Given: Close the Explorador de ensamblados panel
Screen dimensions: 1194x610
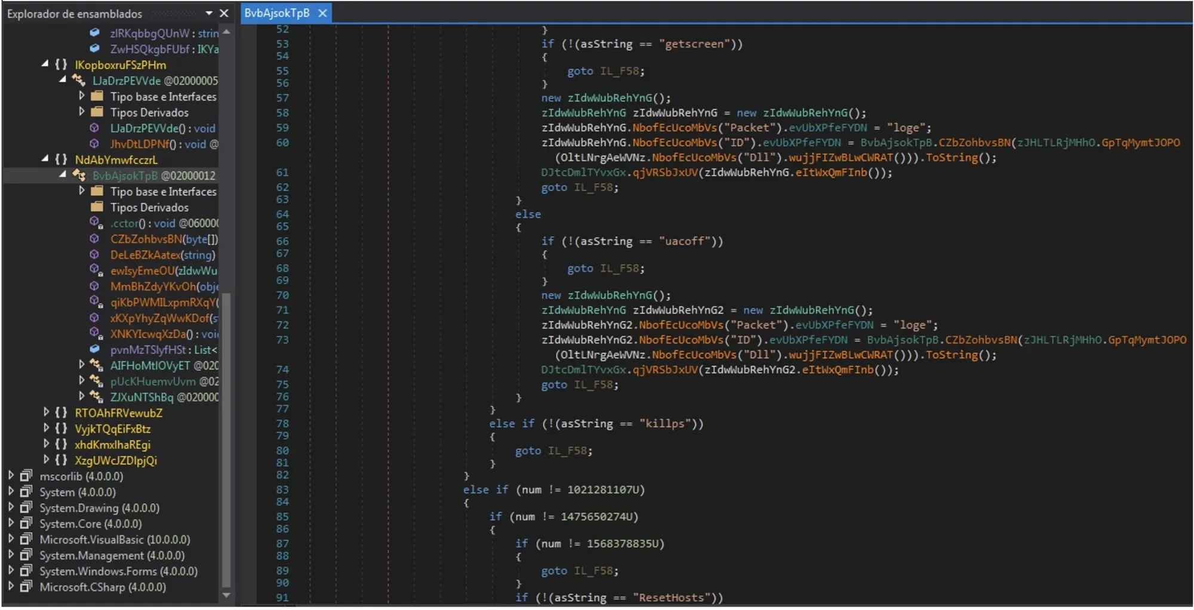Looking at the screenshot, I should pyautogui.click(x=224, y=13).
